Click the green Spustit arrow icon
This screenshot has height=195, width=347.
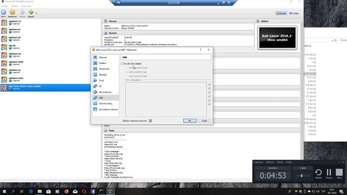click(31, 12)
